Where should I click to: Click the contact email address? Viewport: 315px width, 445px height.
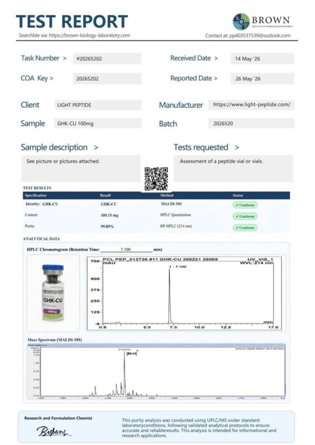[260, 36]
